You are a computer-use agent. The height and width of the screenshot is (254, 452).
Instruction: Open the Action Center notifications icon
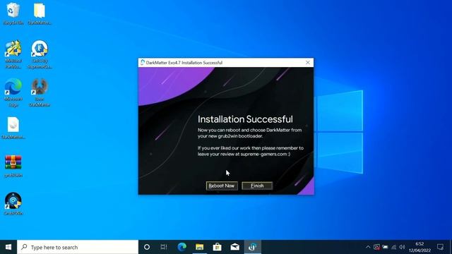pos(440,247)
